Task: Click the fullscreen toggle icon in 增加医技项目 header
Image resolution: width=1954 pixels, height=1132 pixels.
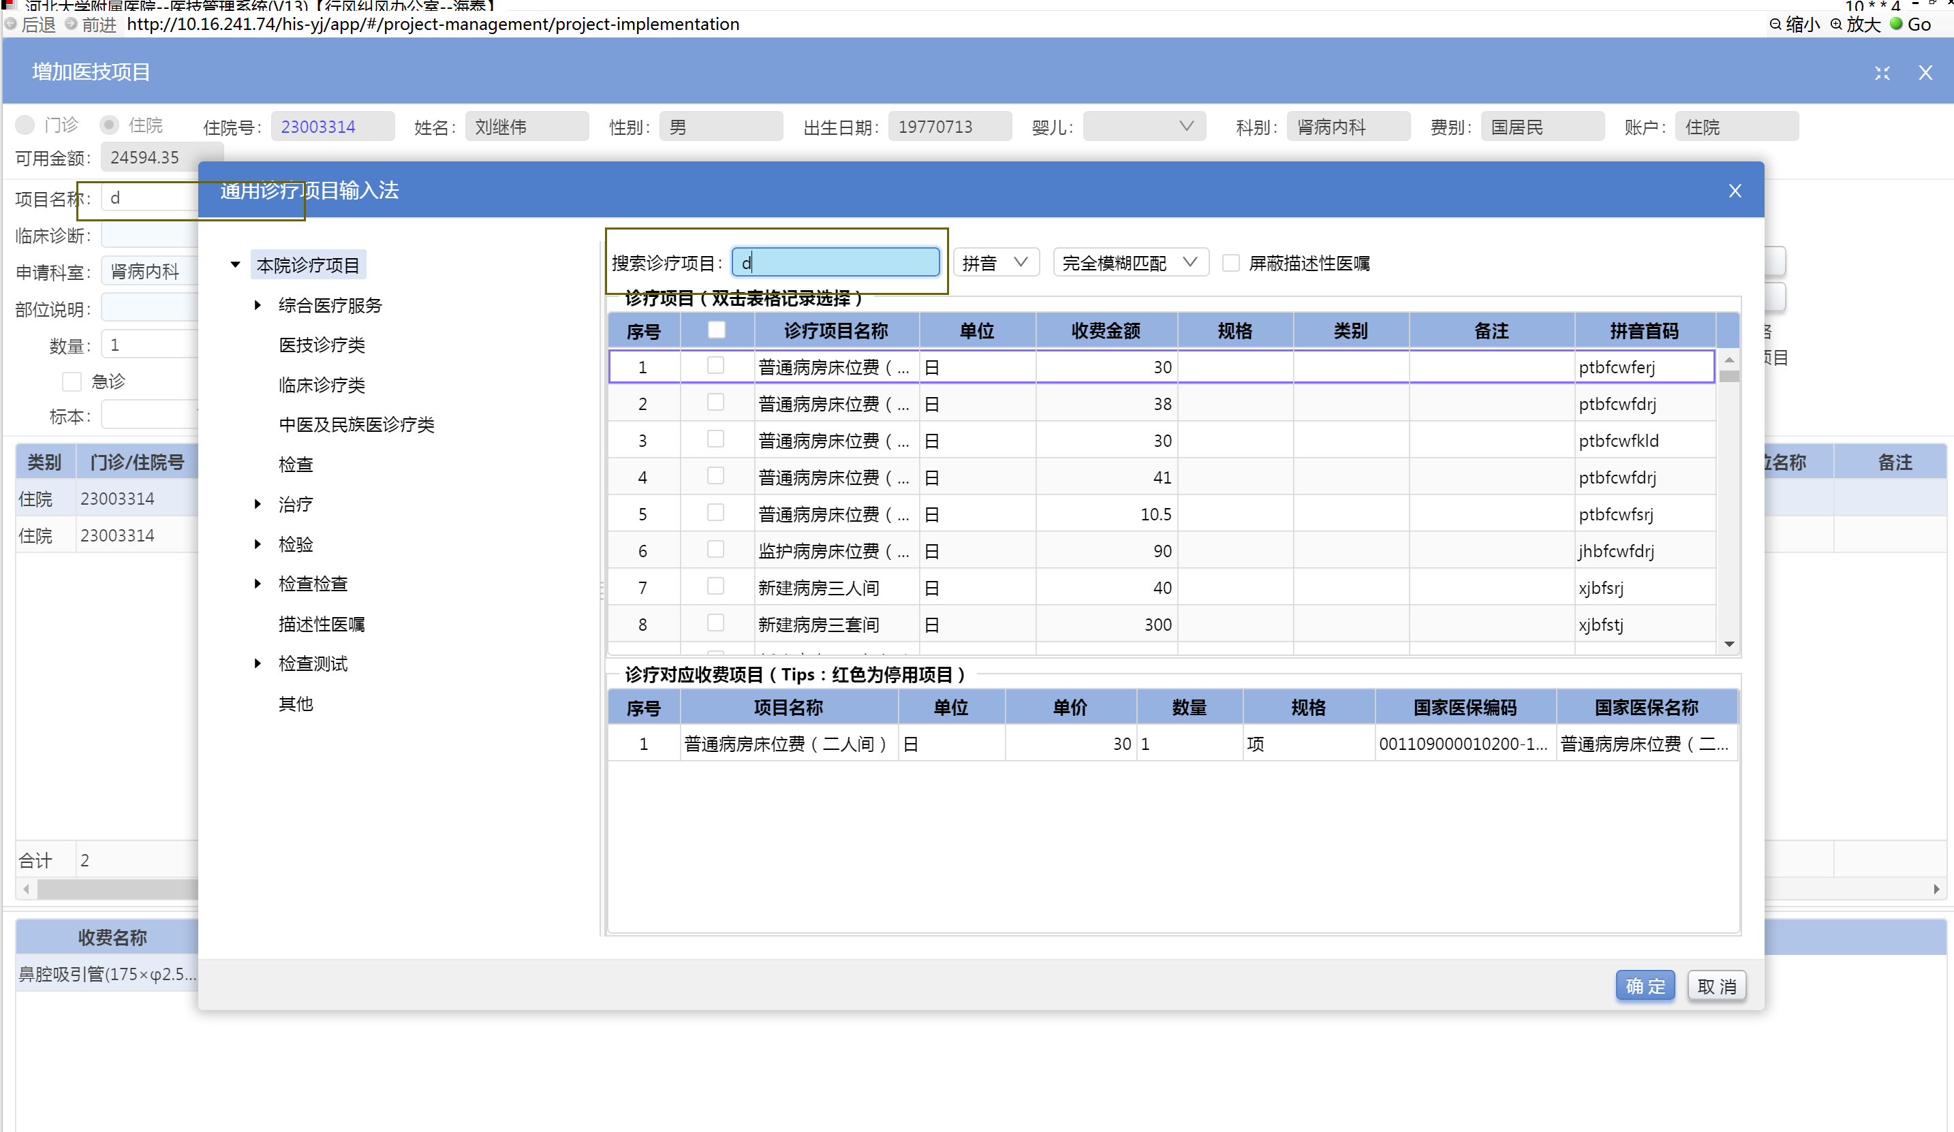Action: click(x=1882, y=73)
